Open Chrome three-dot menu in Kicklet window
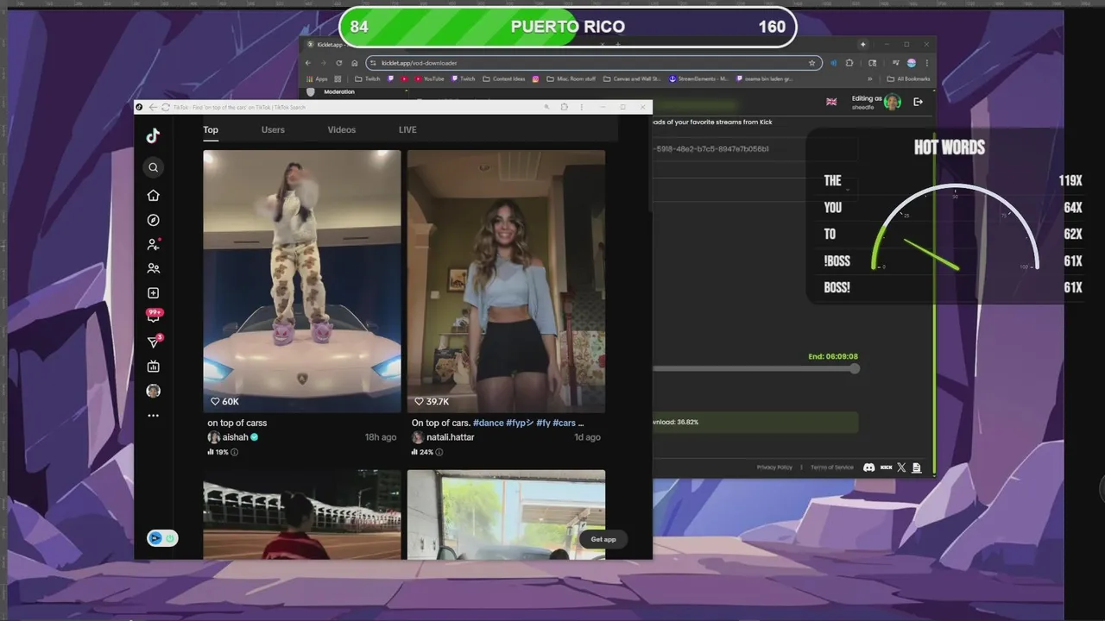This screenshot has width=1105, height=621. click(927, 63)
